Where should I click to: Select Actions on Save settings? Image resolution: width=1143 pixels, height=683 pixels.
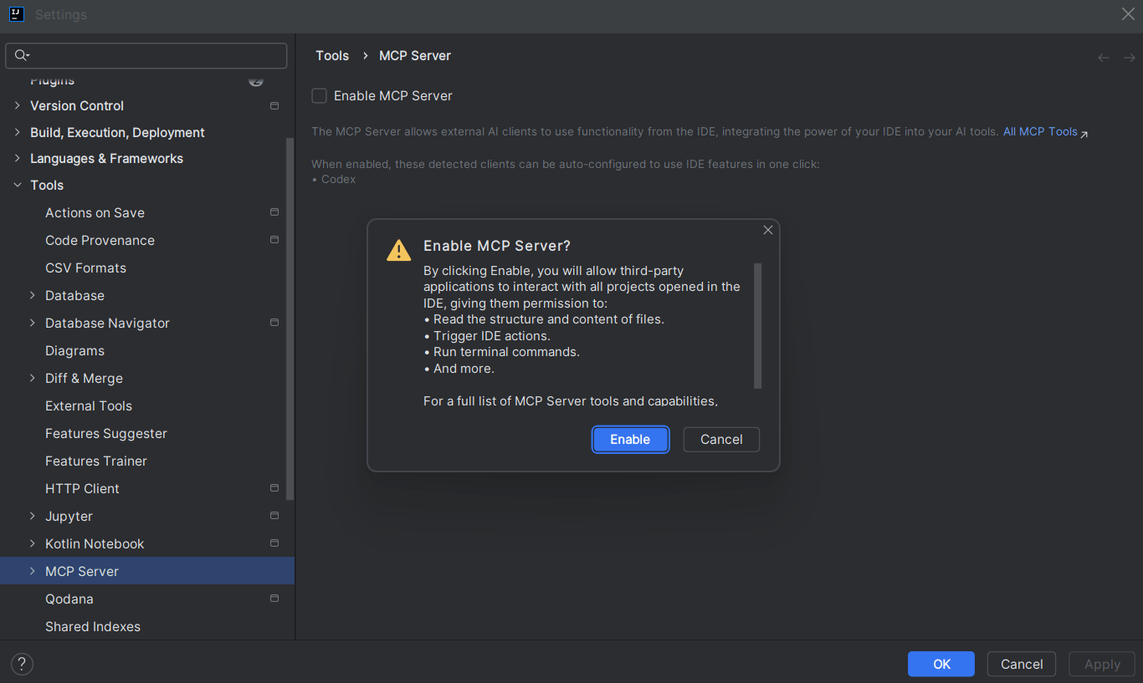coord(95,213)
